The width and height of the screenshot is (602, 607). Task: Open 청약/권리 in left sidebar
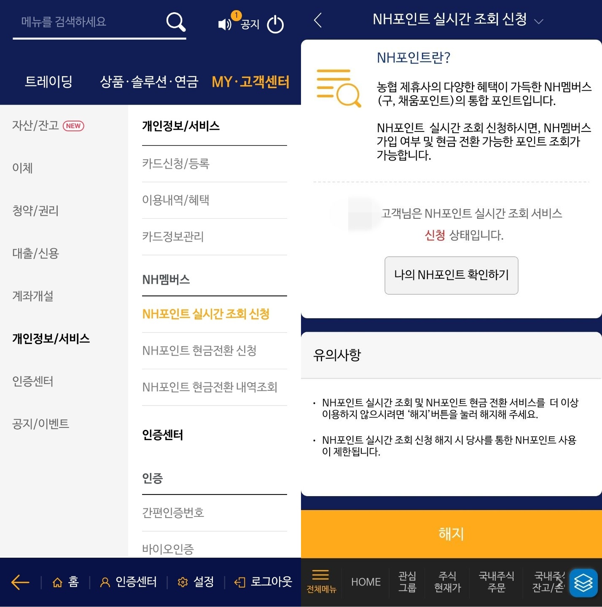tap(35, 210)
